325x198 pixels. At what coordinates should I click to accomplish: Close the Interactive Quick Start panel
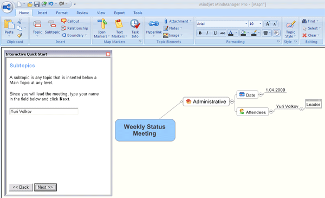click(108, 54)
